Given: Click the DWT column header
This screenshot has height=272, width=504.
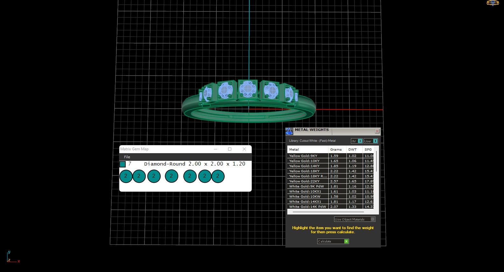Looking at the screenshot, I should pos(353,149).
